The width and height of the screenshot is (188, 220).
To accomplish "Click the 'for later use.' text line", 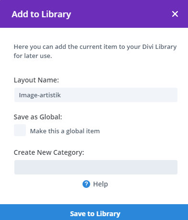I will click(x=33, y=56).
